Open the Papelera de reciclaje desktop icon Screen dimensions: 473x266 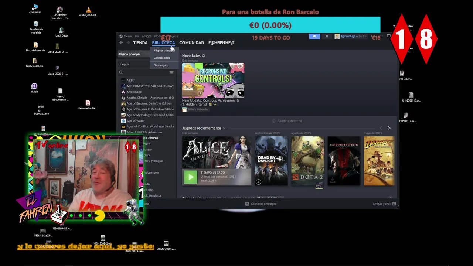tap(36, 27)
